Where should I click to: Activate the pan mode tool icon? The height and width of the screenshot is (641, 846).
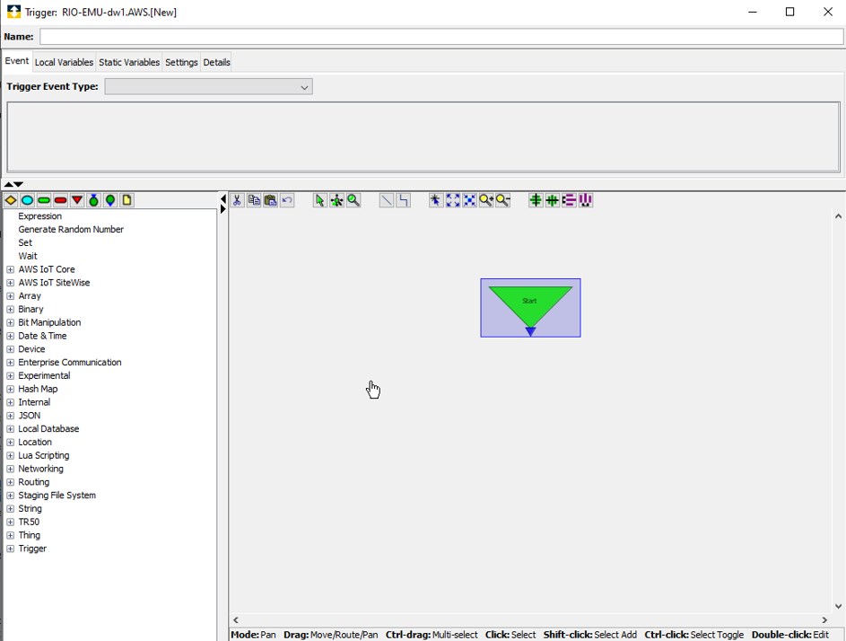336,200
